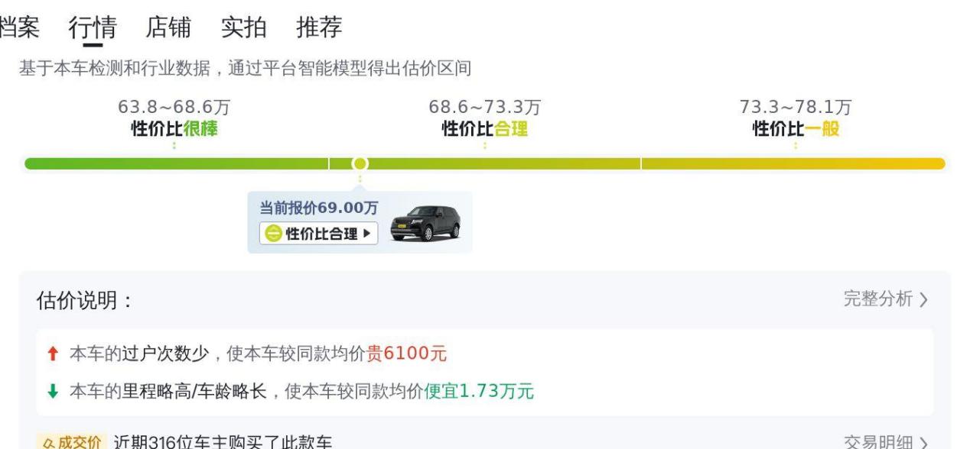Go to the 实拍 tab
Viewport: 970px width, 449px height.
[x=243, y=27]
